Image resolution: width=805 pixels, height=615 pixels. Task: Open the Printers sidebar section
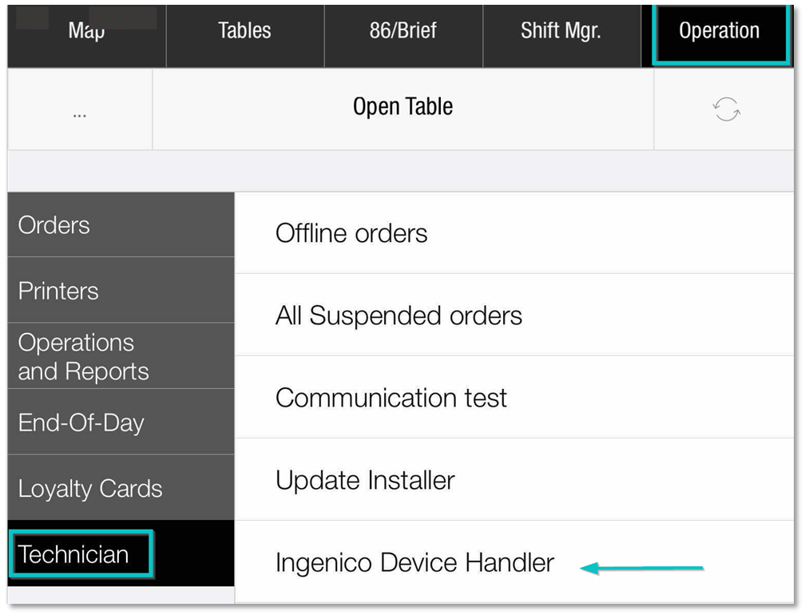coord(120,291)
